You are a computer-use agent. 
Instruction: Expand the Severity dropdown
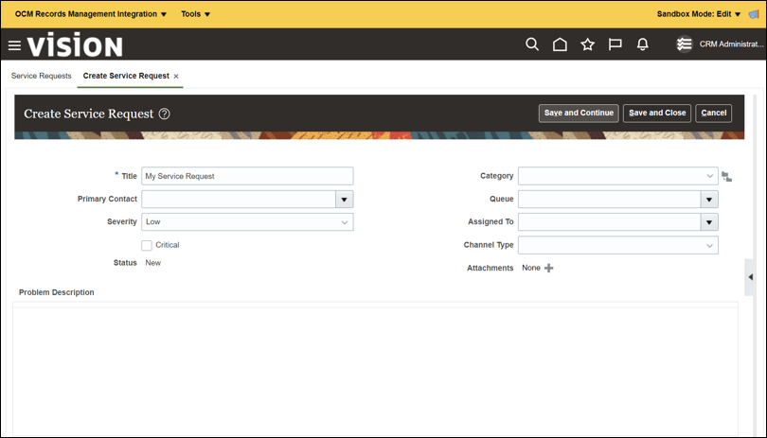pyautogui.click(x=345, y=222)
